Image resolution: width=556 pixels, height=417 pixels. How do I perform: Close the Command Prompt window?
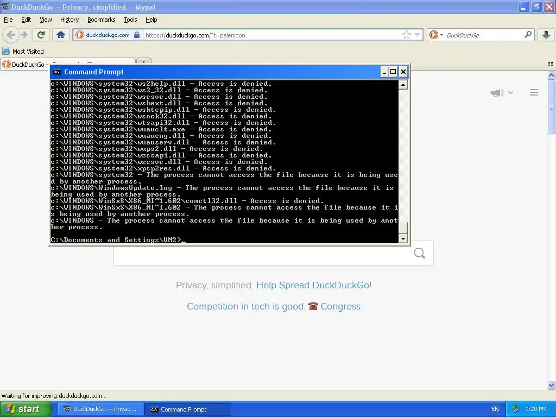click(x=403, y=72)
